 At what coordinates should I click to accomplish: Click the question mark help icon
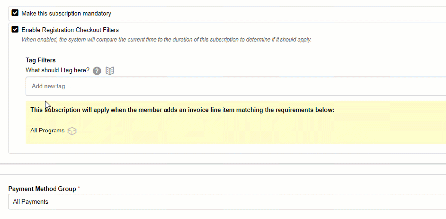click(97, 71)
